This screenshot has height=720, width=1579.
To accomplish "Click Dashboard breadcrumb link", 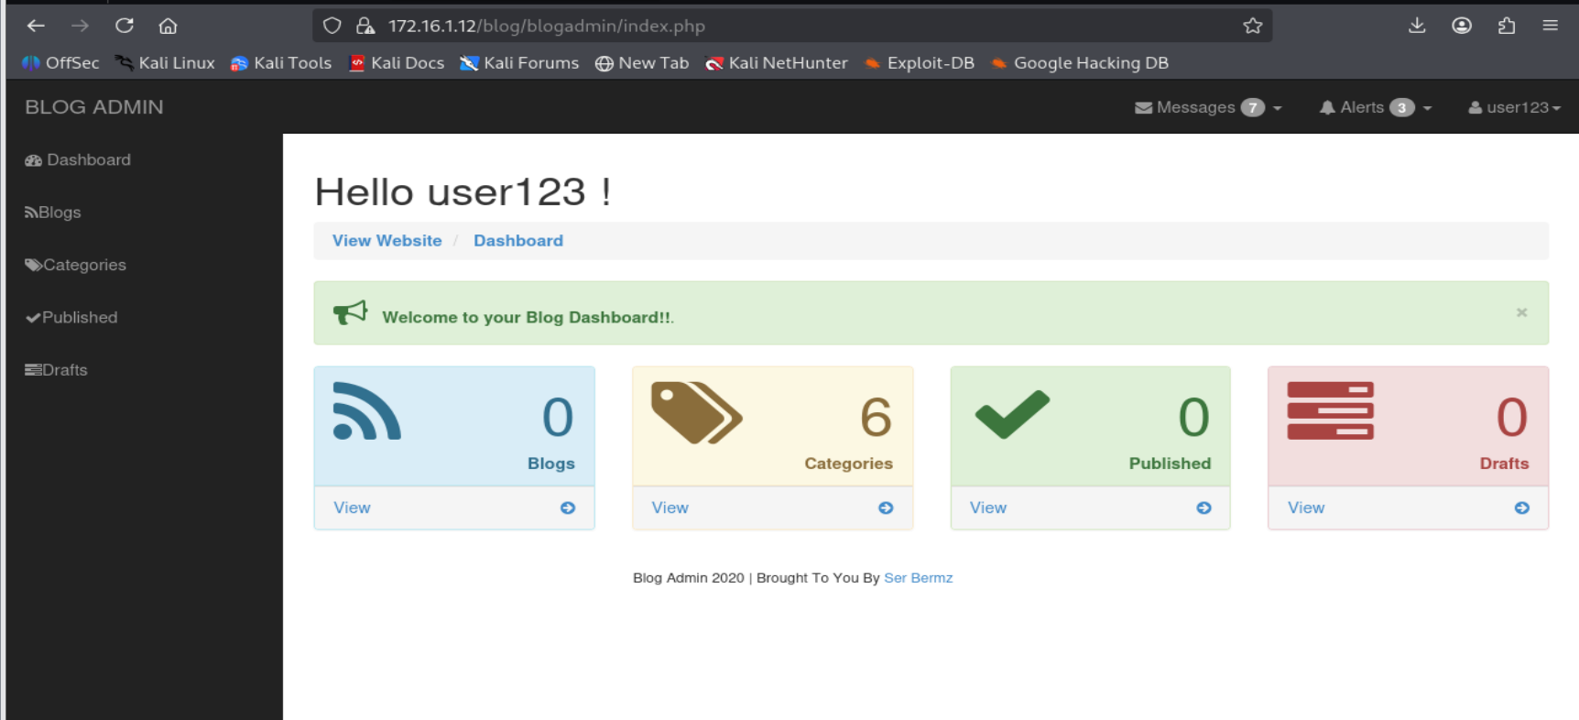I will coord(518,240).
